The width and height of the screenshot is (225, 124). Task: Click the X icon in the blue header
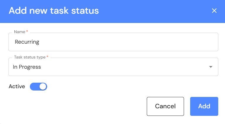(x=214, y=11)
